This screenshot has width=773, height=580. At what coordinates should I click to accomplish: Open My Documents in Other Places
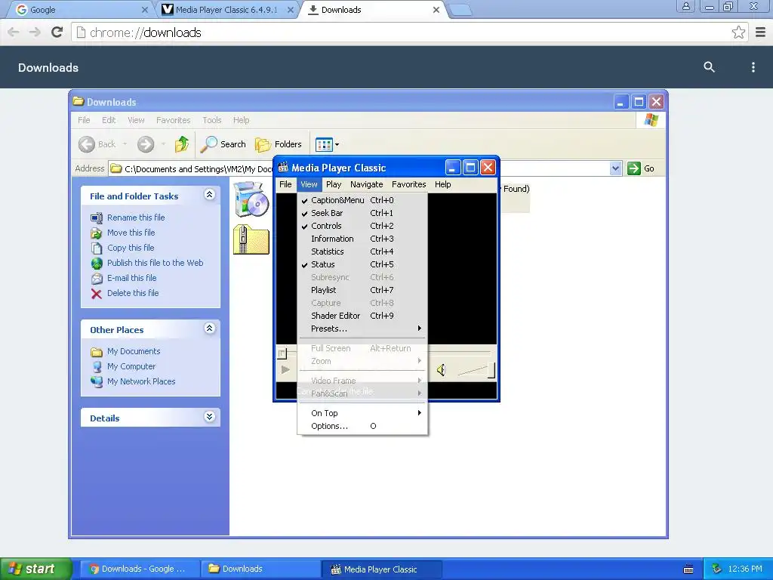click(x=134, y=352)
